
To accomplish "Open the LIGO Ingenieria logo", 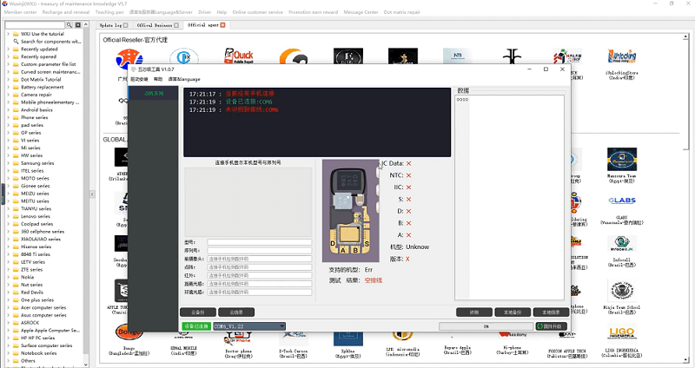I will (622, 334).
